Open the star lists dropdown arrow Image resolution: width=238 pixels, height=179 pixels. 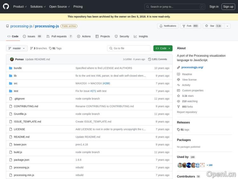228,26
